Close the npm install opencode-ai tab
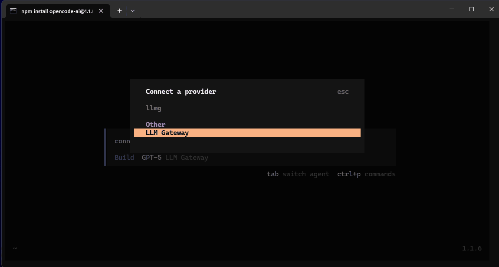This screenshot has width=499, height=267. click(x=101, y=10)
